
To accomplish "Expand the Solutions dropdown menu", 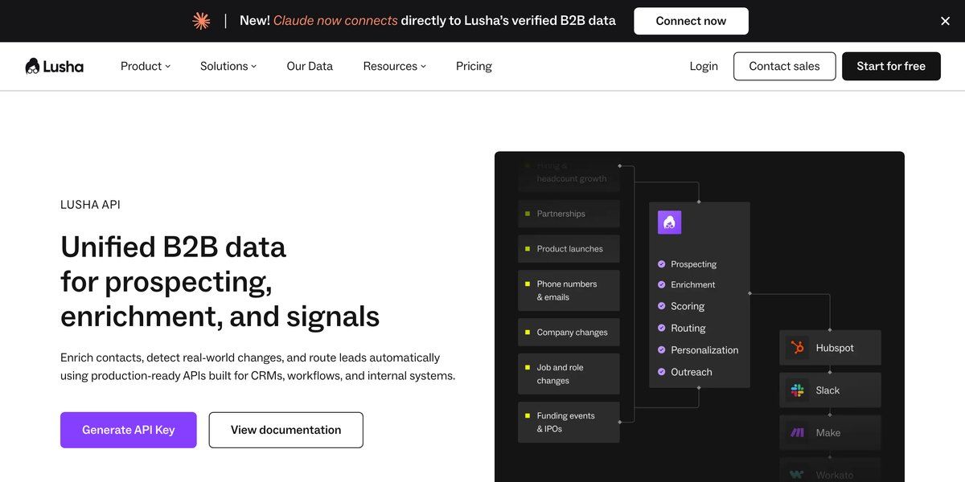I will (228, 66).
